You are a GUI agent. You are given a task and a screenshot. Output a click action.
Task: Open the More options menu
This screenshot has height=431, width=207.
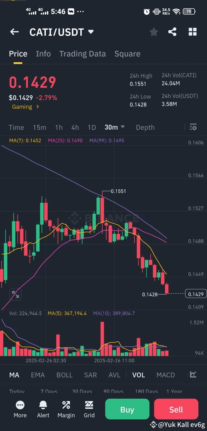click(x=20, y=409)
